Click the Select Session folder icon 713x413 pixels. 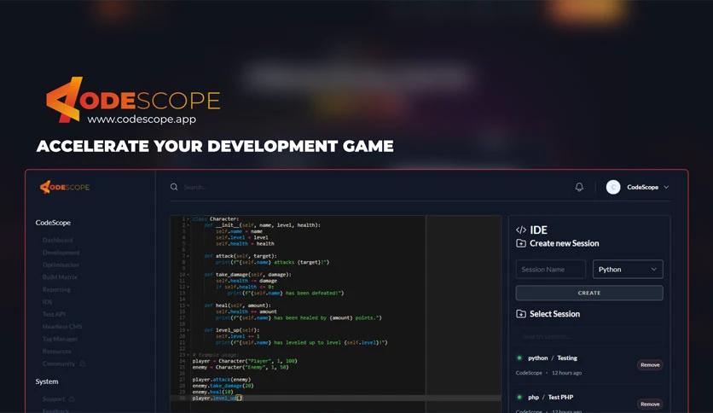click(521, 314)
